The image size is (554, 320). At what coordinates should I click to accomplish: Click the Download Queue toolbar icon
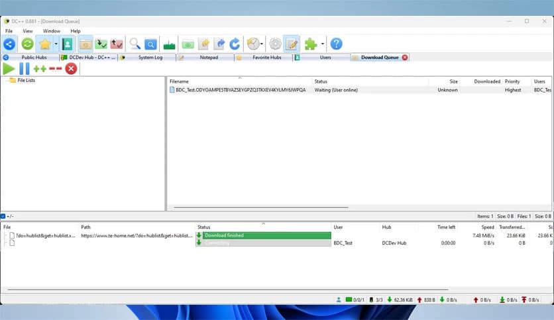coord(85,44)
